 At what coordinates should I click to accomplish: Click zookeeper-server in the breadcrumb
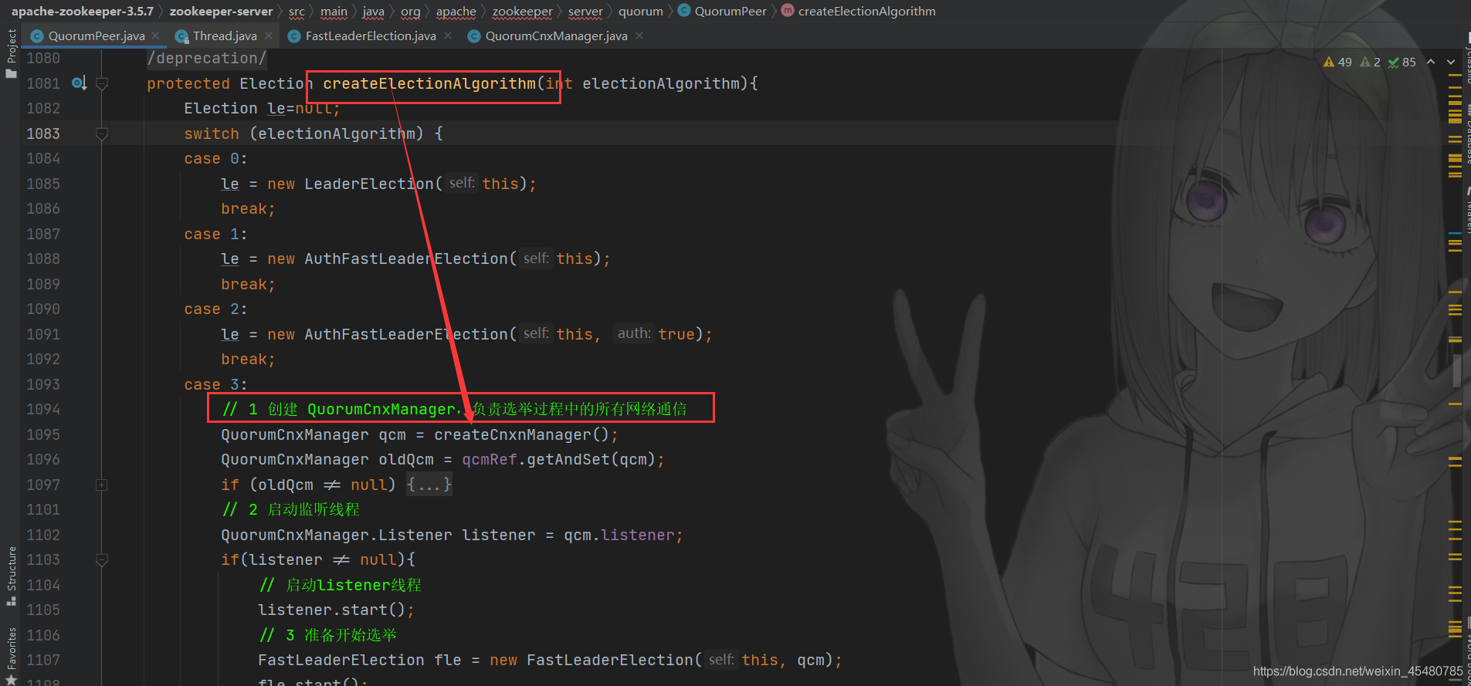tap(222, 11)
